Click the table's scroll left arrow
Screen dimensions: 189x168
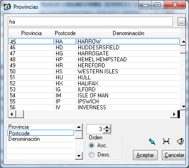pyautogui.click(x=12, y=114)
